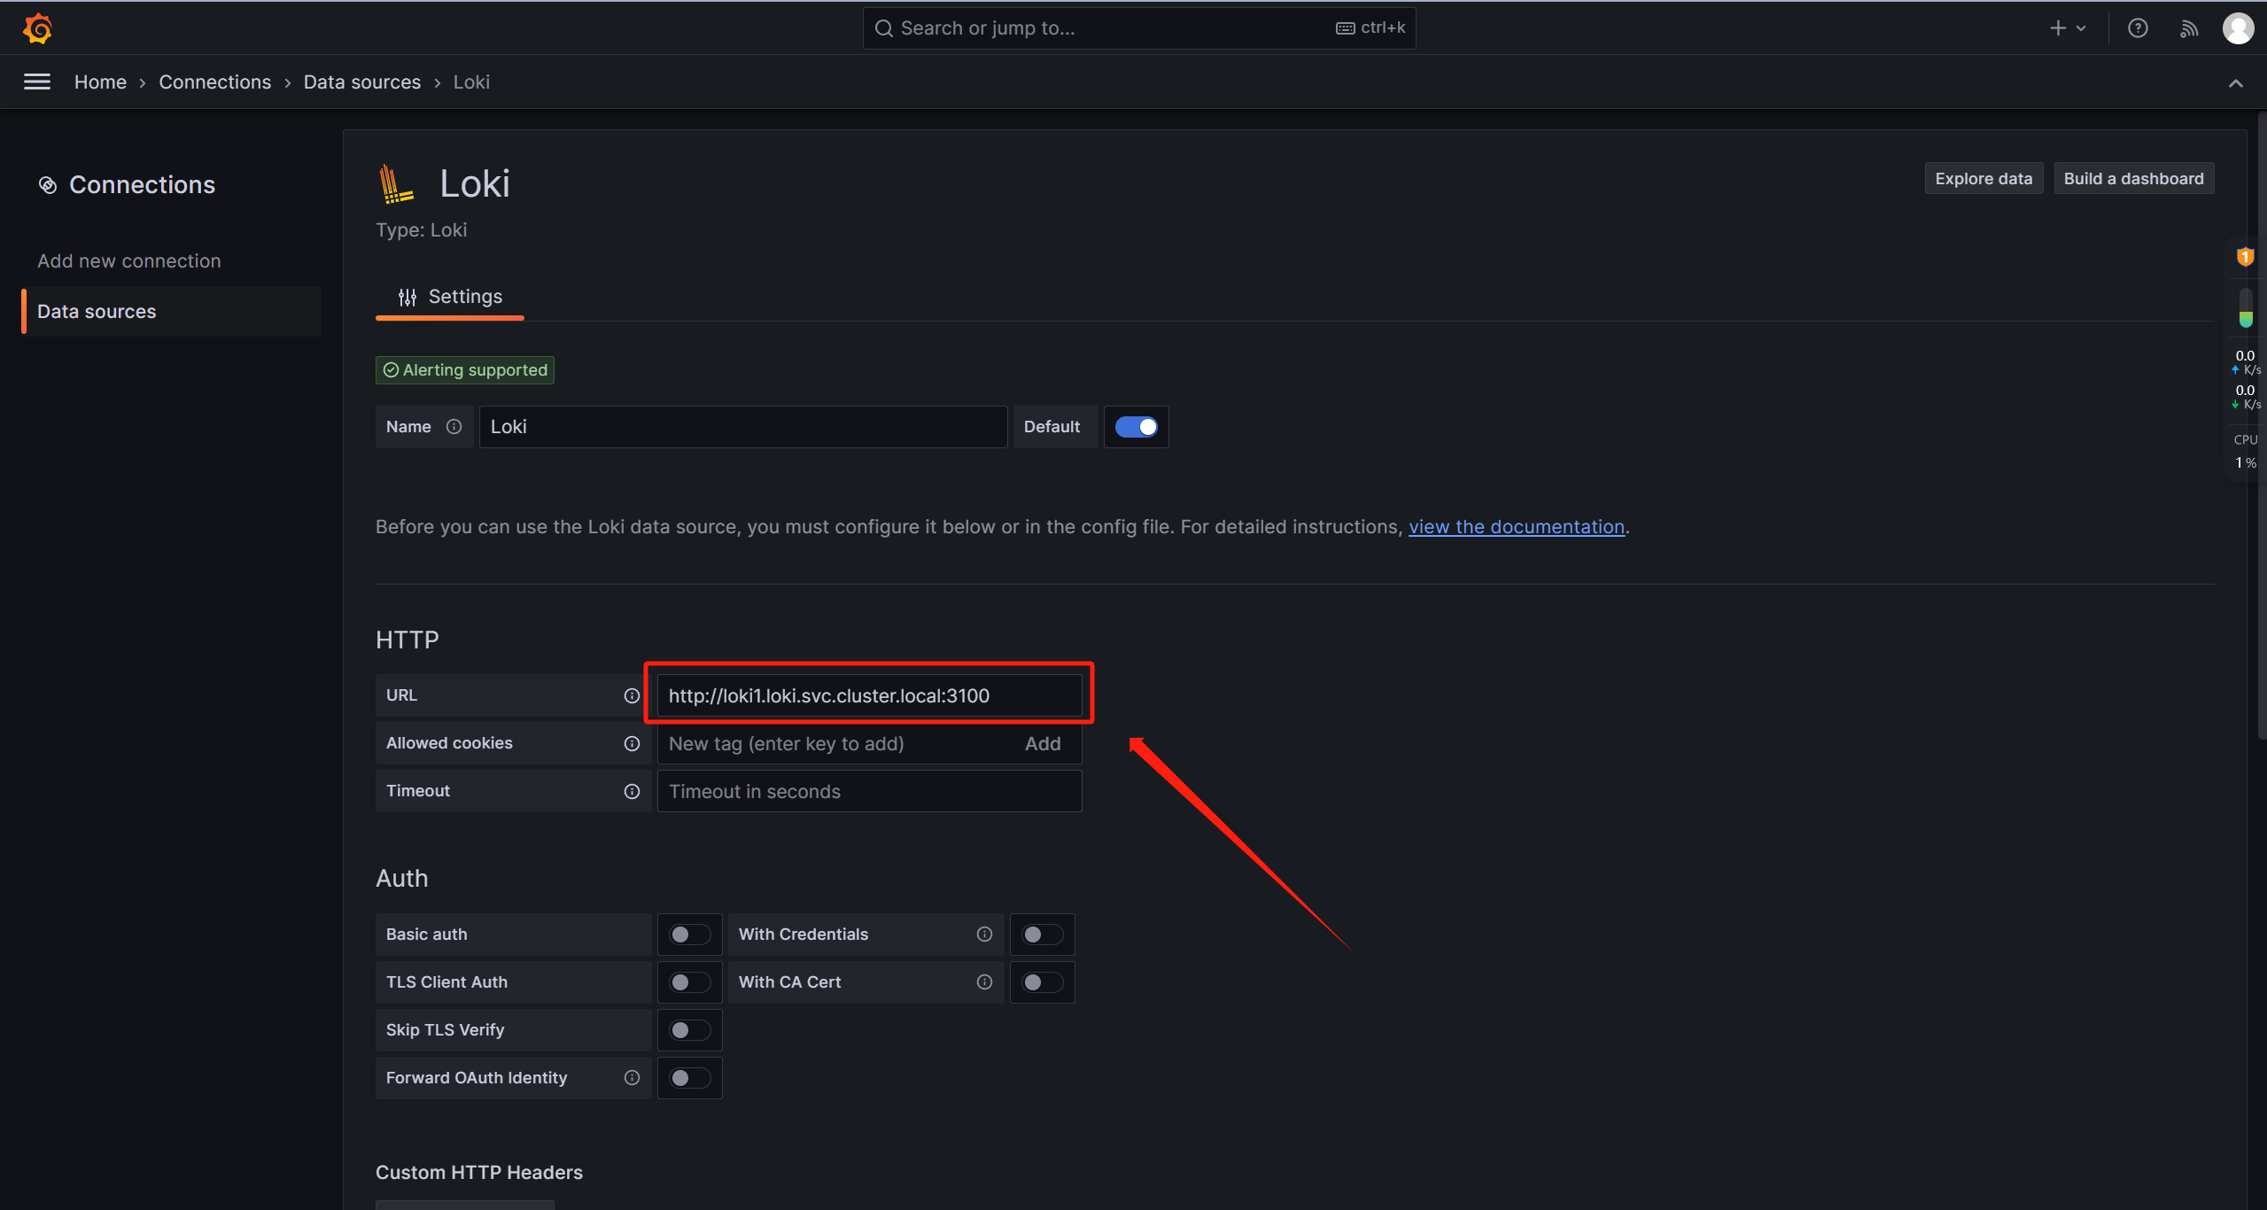Viewport: 2267px width, 1210px height.
Task: Click the Timeout info icon
Action: tap(632, 791)
